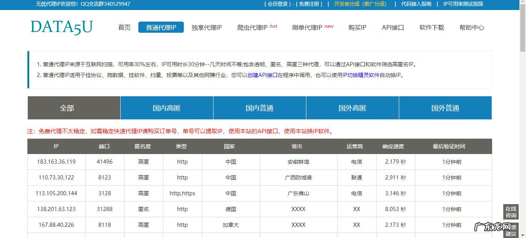Open the 刷单代理IP new page
526x238 pixels.
[308, 27]
